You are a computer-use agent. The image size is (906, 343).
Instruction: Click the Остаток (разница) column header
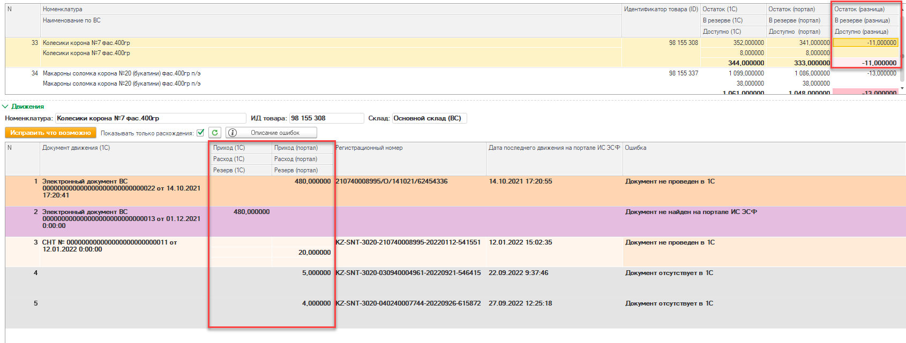859,9
